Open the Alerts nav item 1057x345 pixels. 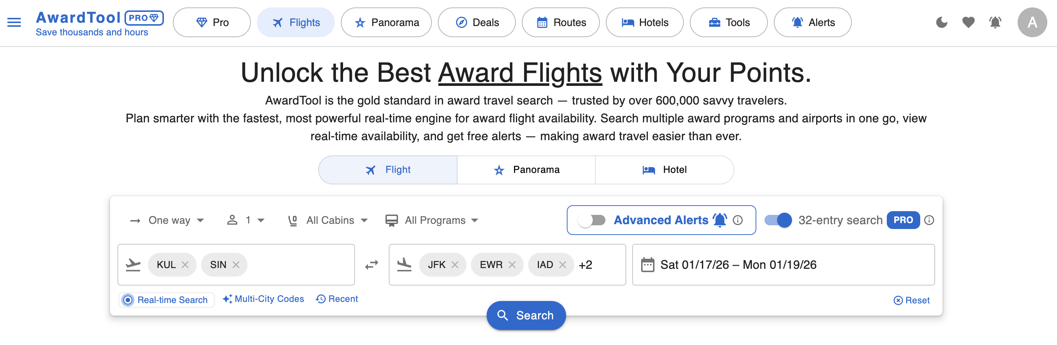tap(812, 22)
